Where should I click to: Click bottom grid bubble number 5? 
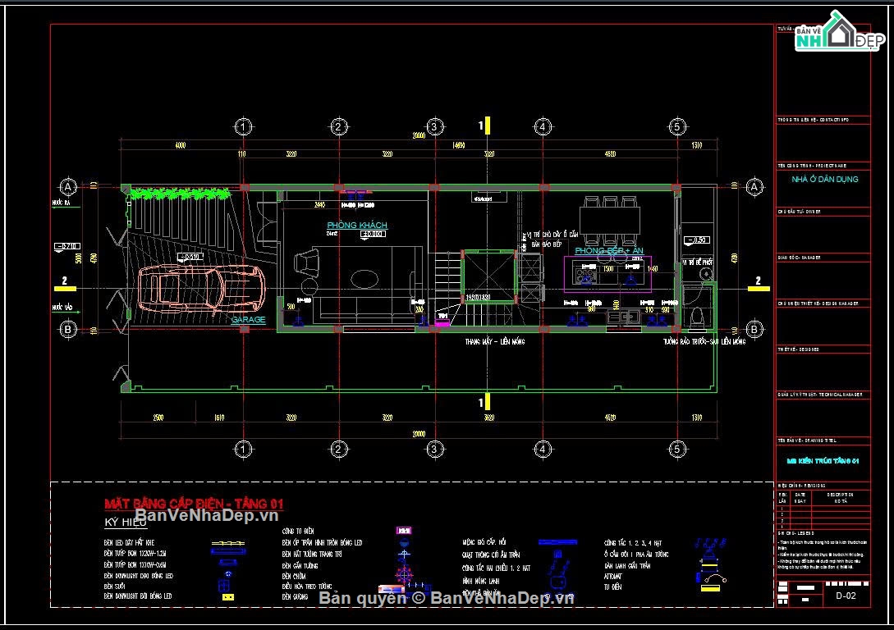pos(676,449)
